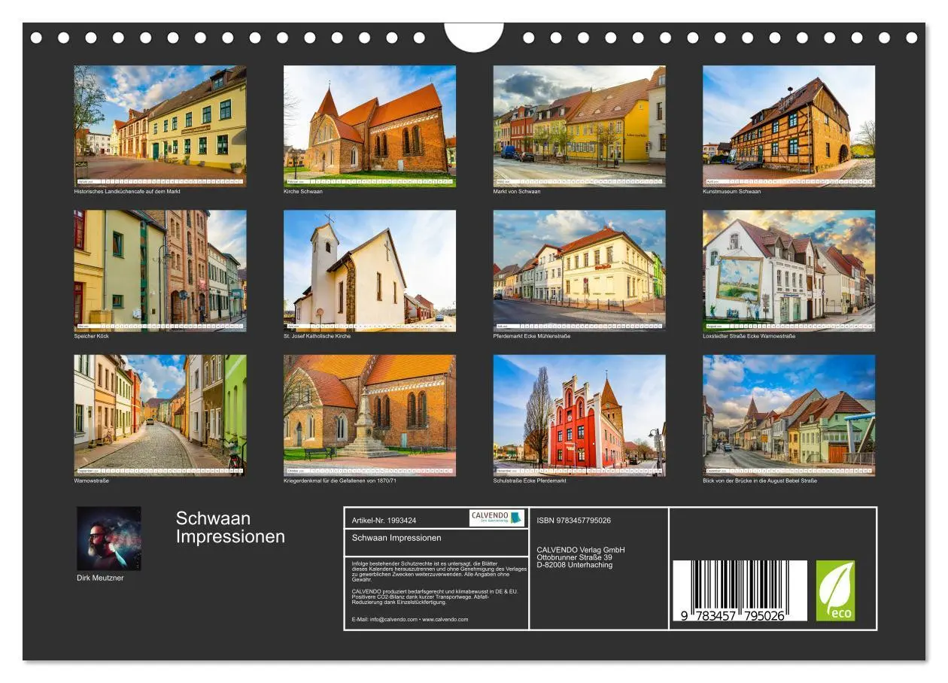Click the CO2-Bilanz production notice paragraph

click(x=435, y=596)
